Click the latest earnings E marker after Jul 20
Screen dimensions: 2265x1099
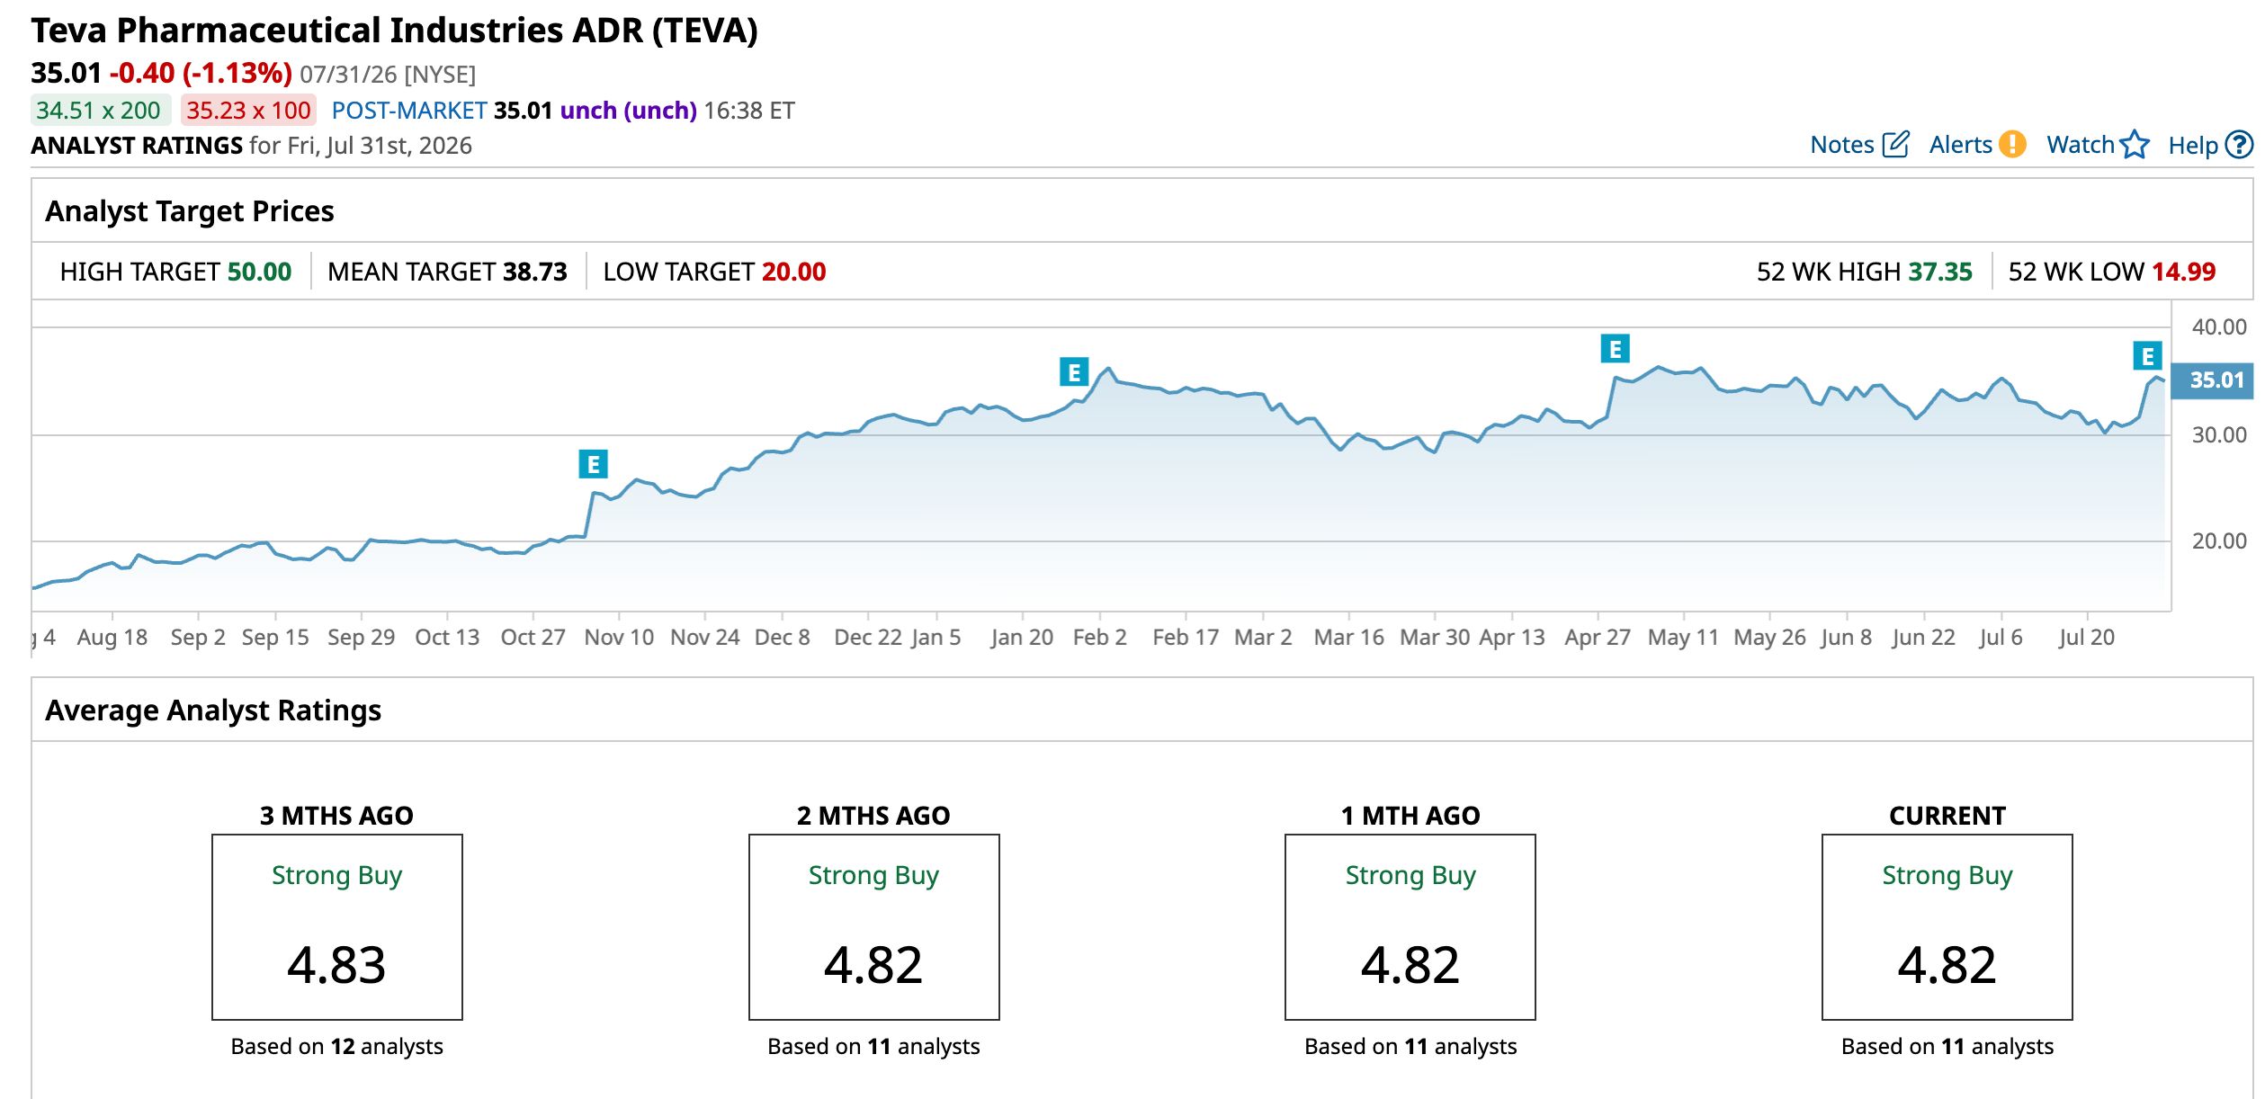click(x=2148, y=356)
